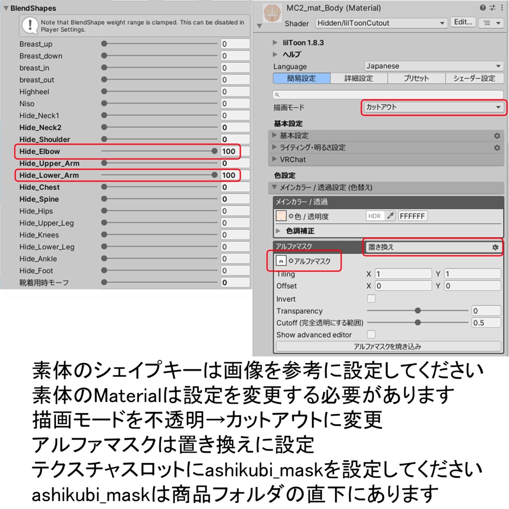The image size is (509, 509).
Task: Click Hide_Elbow value field 100
Action: click(235, 151)
